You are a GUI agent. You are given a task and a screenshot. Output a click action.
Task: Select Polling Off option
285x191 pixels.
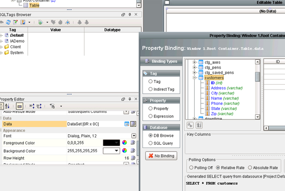(191, 168)
